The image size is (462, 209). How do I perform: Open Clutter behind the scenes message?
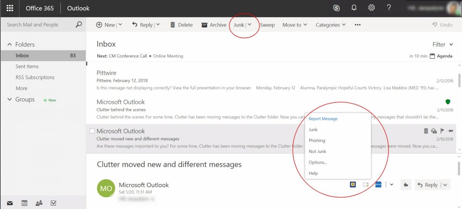tap(272, 109)
